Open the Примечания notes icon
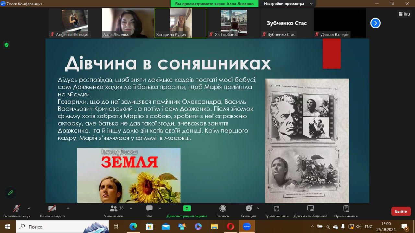Screen dimensions: 415x233 tap(346, 209)
